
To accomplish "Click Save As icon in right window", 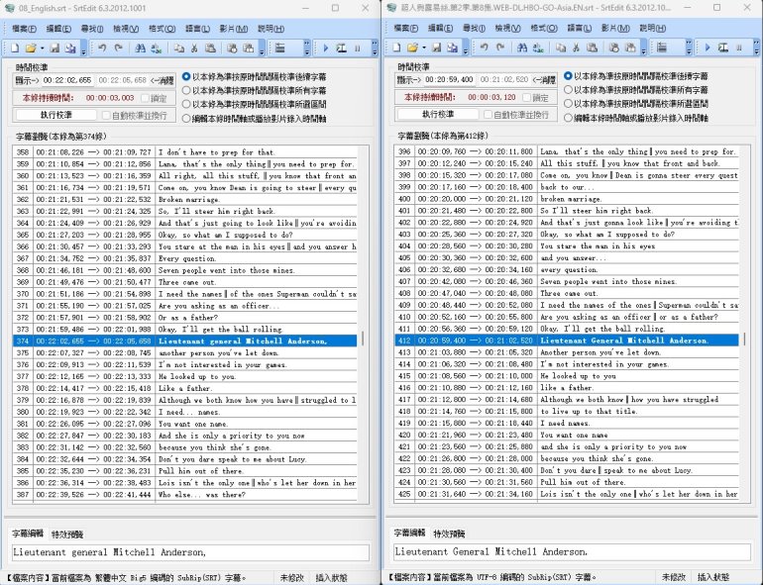I will tap(453, 48).
